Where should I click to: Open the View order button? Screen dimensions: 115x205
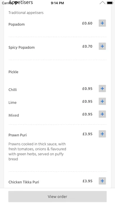point(58,196)
